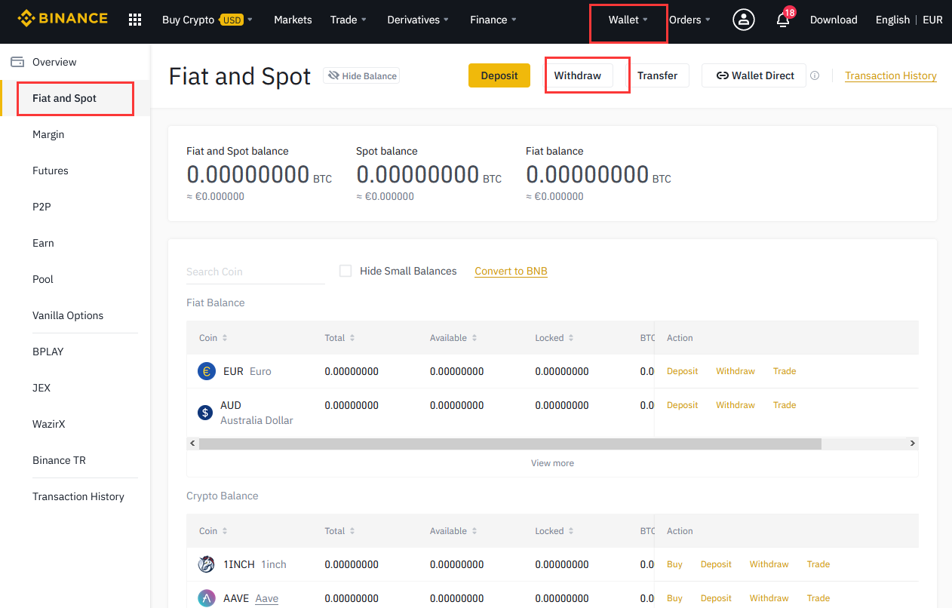Expand the Buy Crypto dropdown

[207, 20]
